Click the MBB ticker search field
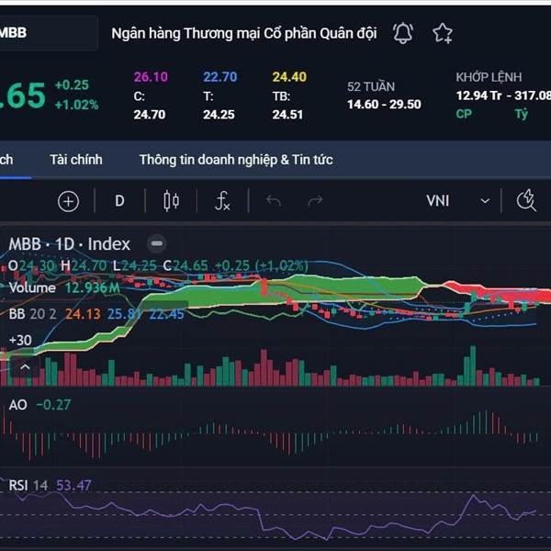 (x=48, y=33)
